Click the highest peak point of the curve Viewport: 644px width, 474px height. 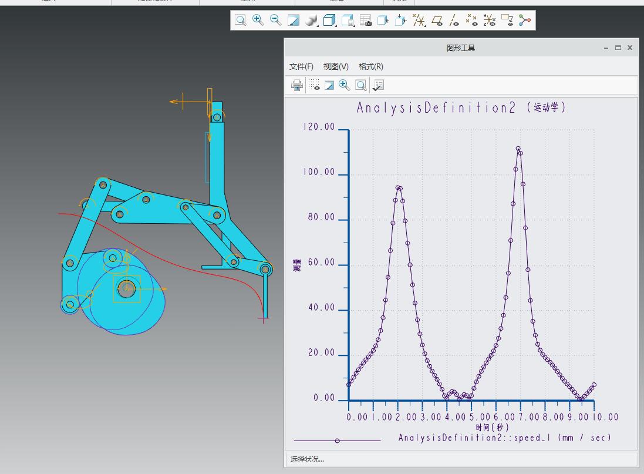click(x=518, y=149)
